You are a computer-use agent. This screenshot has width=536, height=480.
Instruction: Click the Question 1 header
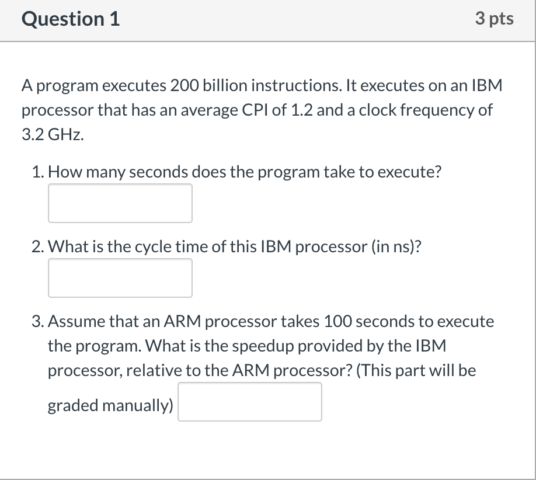point(70,19)
